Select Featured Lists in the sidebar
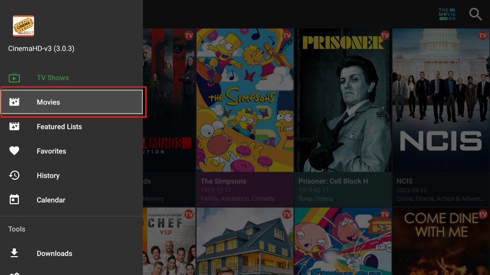 click(x=71, y=127)
